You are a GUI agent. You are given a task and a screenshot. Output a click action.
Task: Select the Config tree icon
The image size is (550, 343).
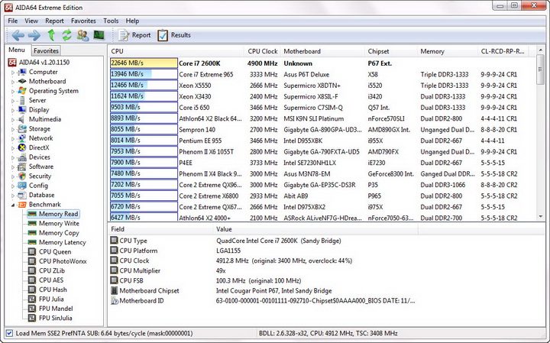tap(21, 186)
